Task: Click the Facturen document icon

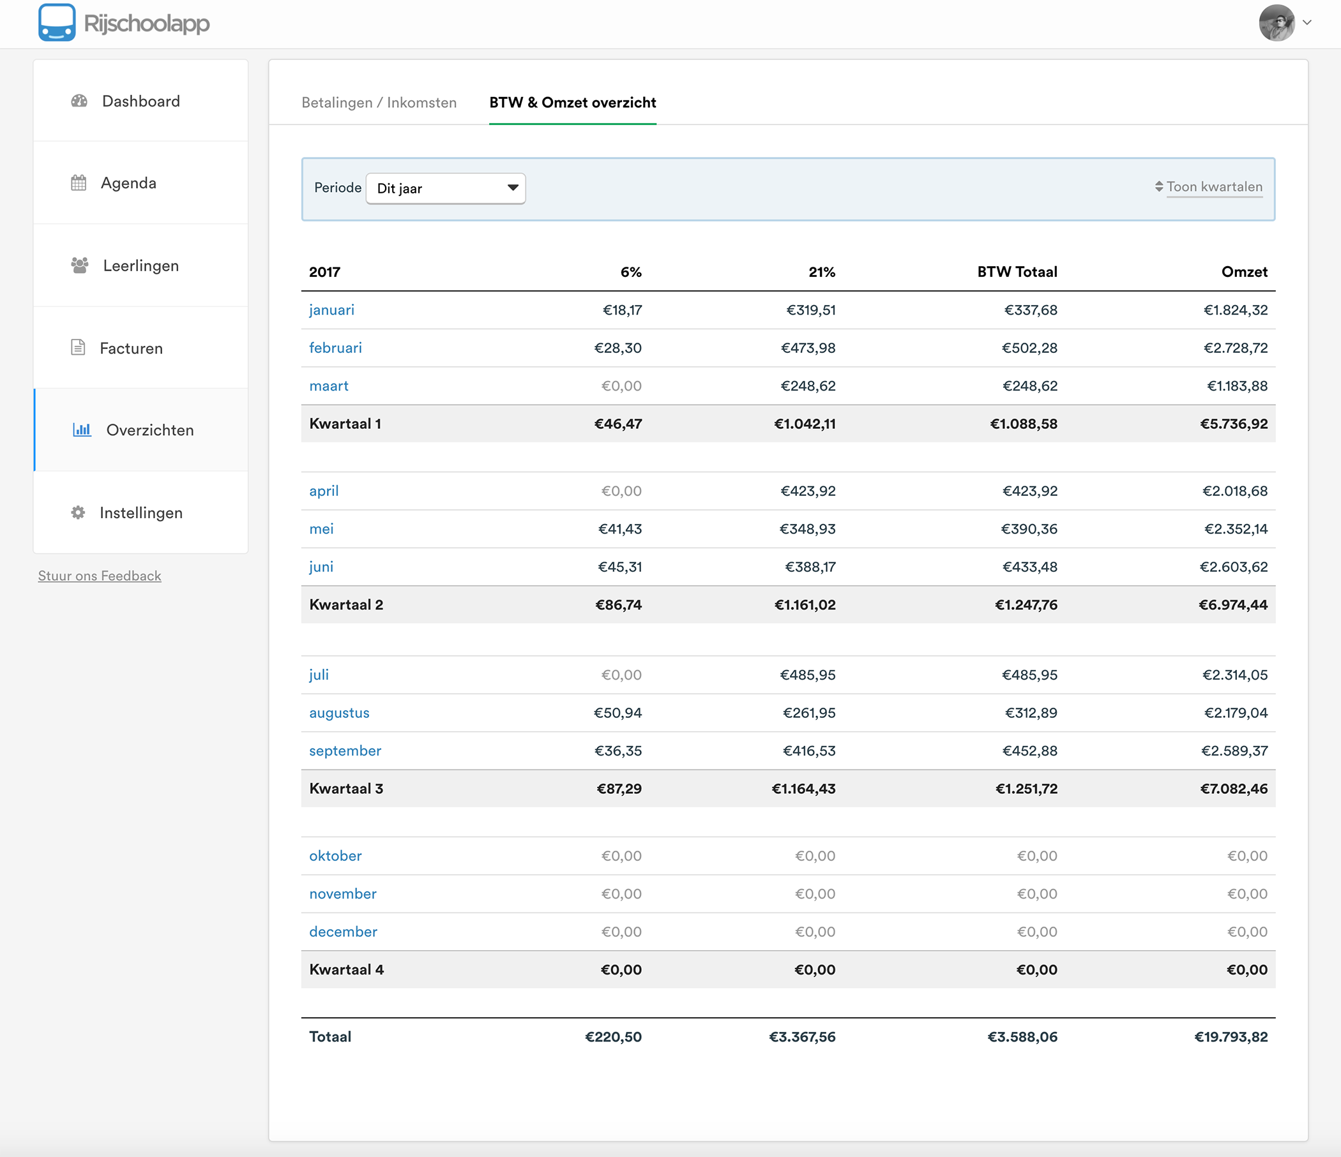Action: pyautogui.click(x=78, y=348)
